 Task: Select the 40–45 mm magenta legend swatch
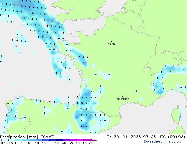pyautogui.click(x=80, y=140)
